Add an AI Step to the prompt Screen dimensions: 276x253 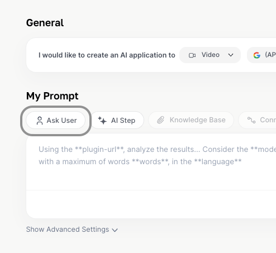(117, 120)
